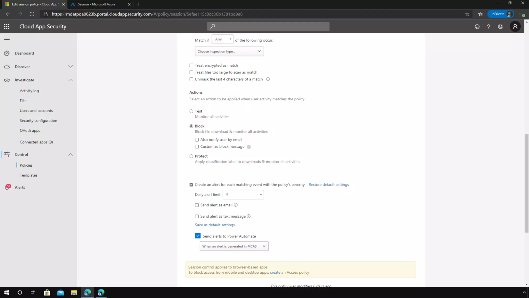Enable Treat encrypted as match checkbox
The width and height of the screenshot is (529, 298).
point(191,65)
